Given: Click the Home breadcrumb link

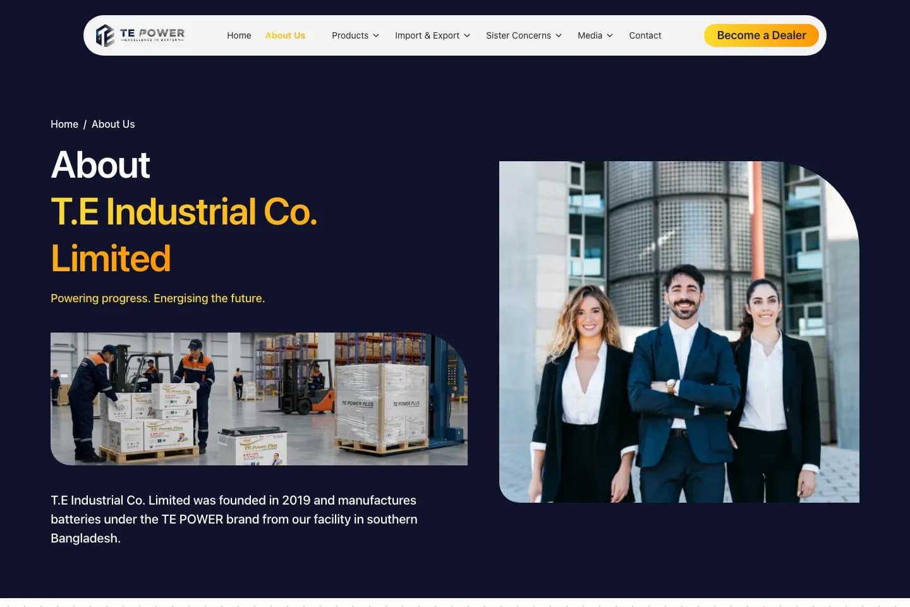Looking at the screenshot, I should coord(64,124).
